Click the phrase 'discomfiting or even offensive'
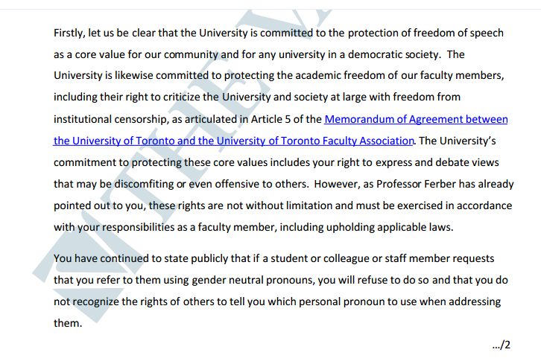This screenshot has height=361, width=541. click(x=168, y=184)
